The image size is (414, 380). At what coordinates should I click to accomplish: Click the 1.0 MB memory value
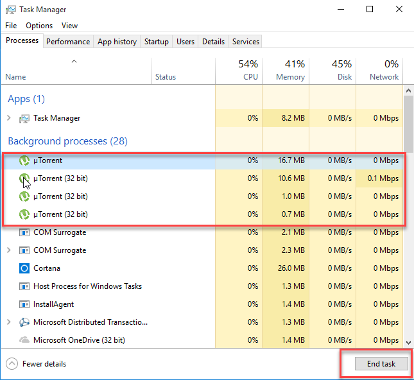tap(293, 196)
